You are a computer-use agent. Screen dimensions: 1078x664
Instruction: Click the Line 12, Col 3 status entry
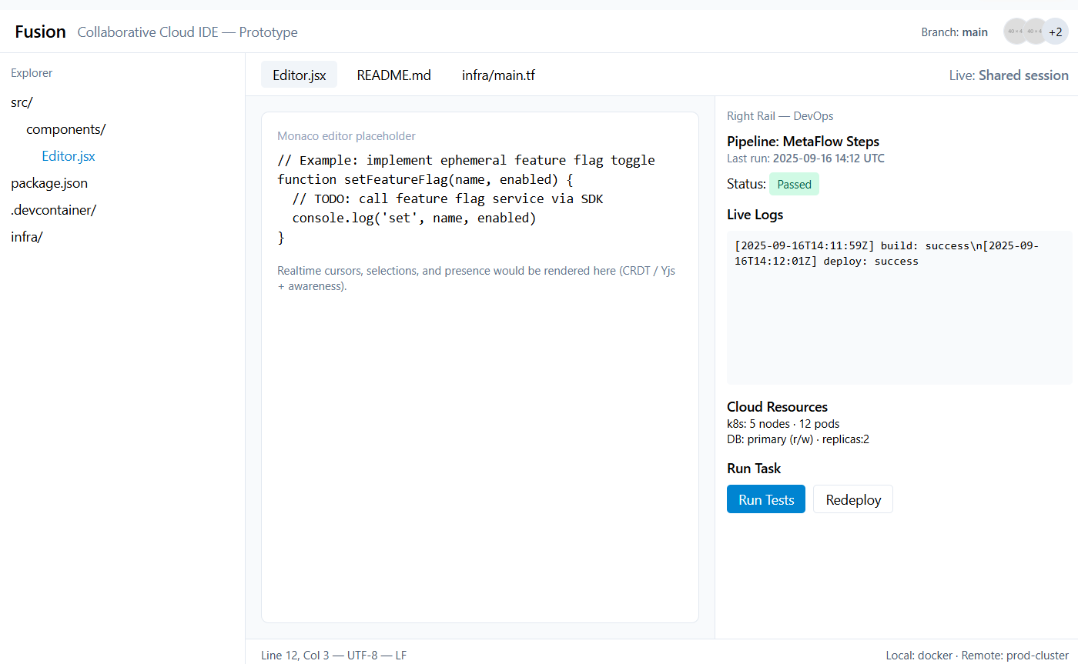tap(333, 656)
